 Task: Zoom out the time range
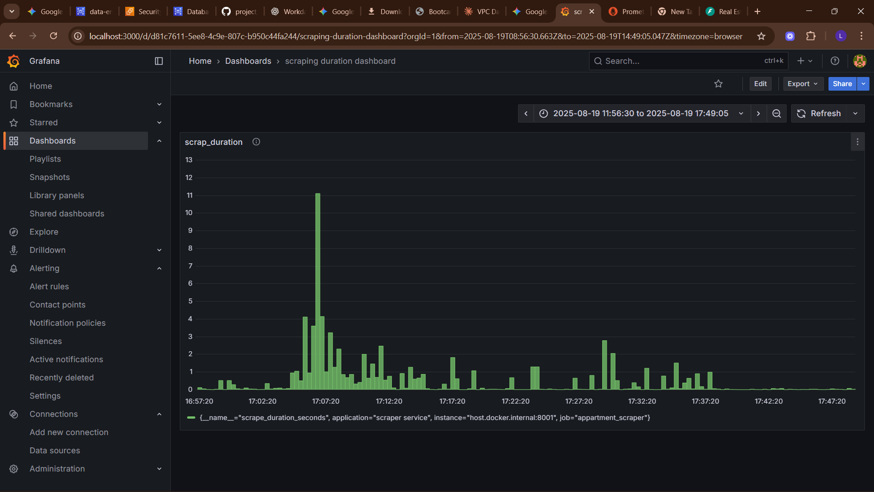pyautogui.click(x=777, y=113)
